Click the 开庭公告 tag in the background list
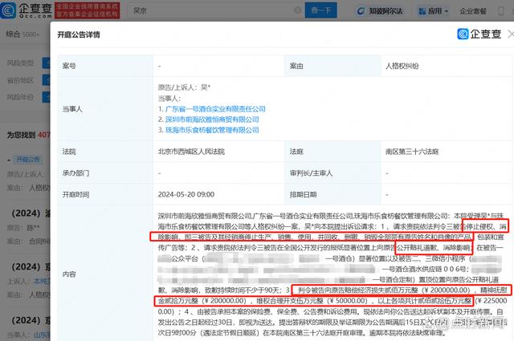Viewport: 514px width, 341px height. point(28,160)
